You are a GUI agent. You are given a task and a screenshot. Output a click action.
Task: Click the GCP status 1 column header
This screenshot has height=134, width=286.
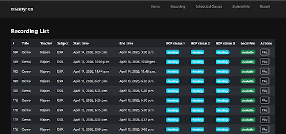(175, 43)
